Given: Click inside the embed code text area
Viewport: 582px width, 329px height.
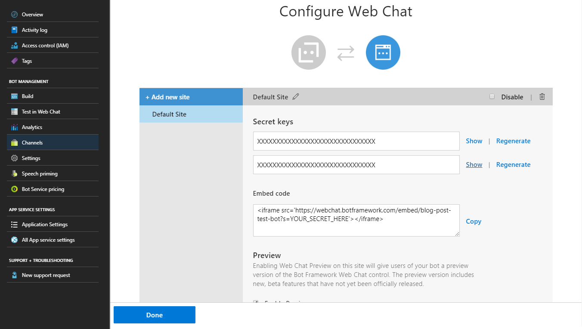Looking at the screenshot, I should (x=356, y=220).
